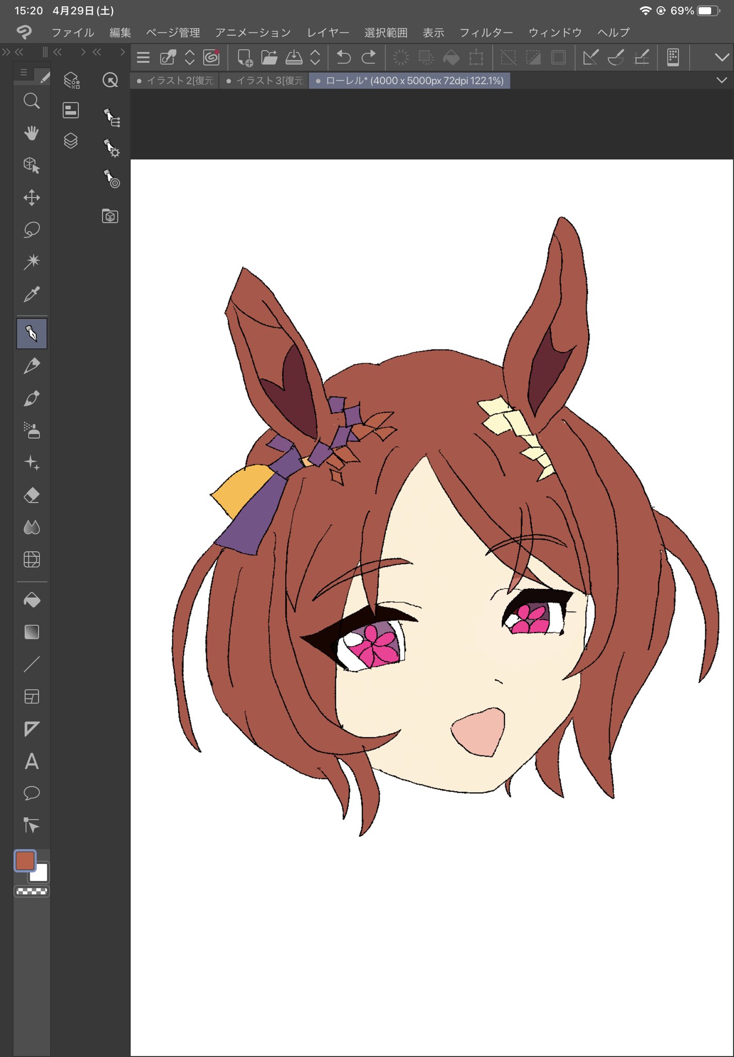The height and width of the screenshot is (1057, 734).
Task: Undo the last action
Action: pos(344,57)
